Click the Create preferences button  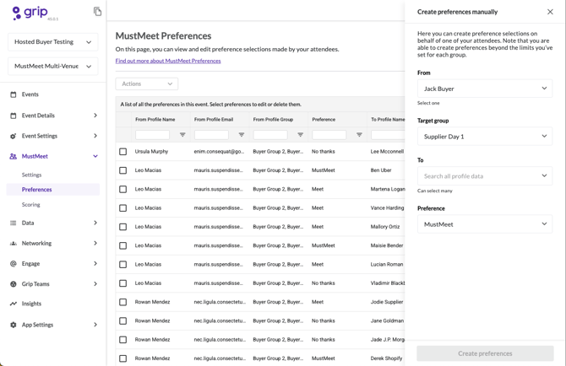pos(485,353)
